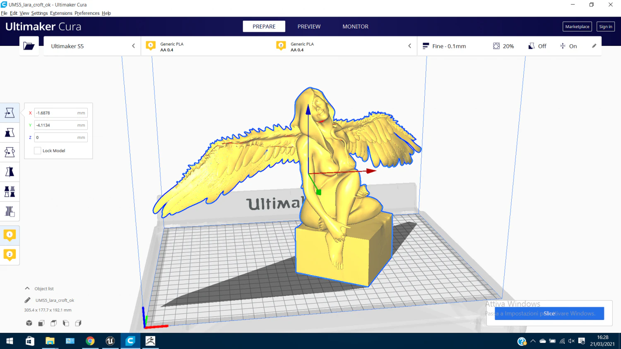Screen dimensions: 621x349
Task: Open the Edit menu
Action: [x=14, y=13]
